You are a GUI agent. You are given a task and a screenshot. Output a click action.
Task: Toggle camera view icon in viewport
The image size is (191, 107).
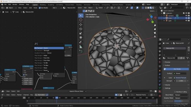click(155, 33)
